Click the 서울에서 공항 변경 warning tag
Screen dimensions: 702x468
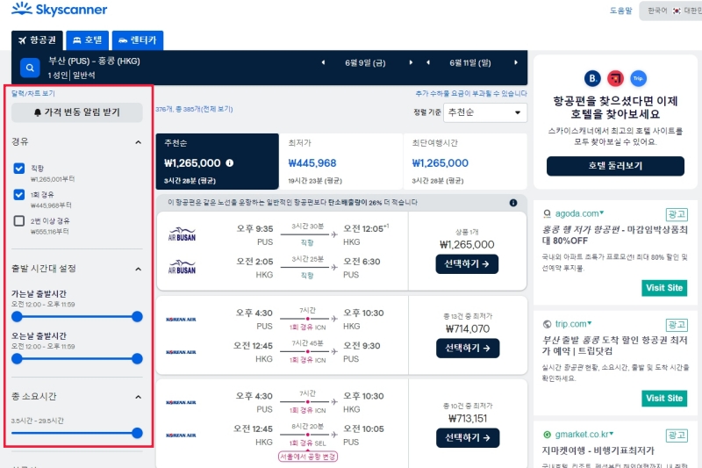coord(308,457)
